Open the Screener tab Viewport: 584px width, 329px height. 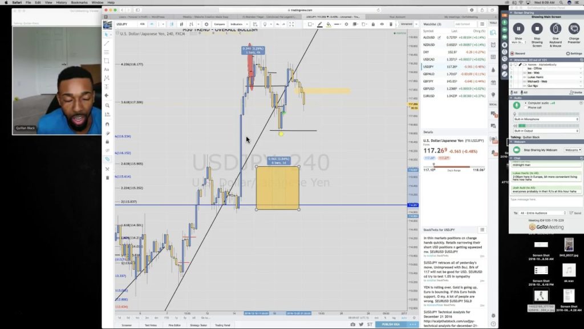(x=127, y=325)
